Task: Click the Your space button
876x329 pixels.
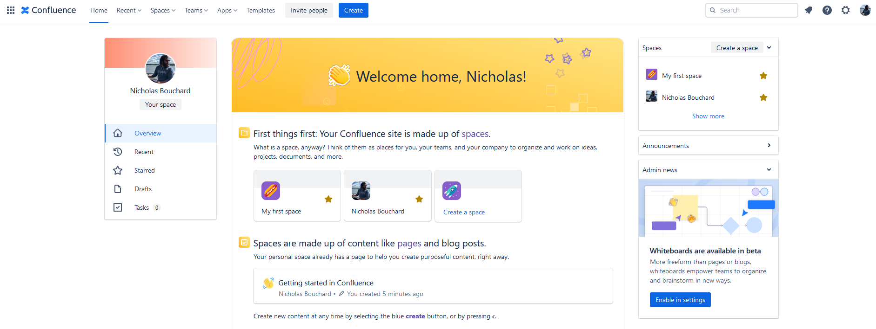Action: coord(160,104)
